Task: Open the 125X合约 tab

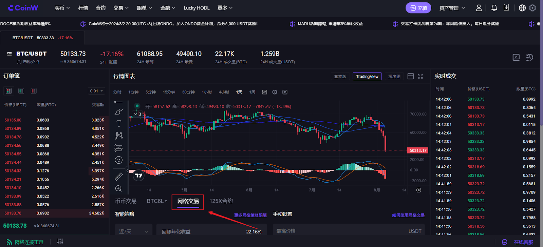Action: [221, 201]
